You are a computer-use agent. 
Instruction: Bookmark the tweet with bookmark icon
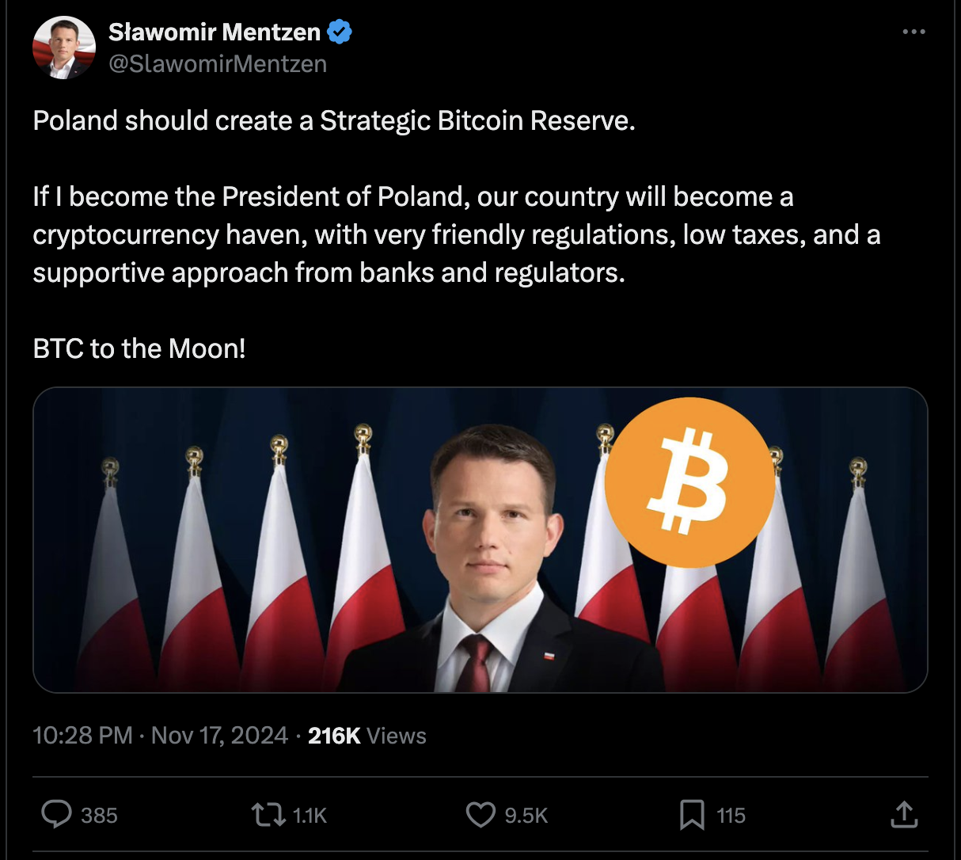(x=692, y=815)
